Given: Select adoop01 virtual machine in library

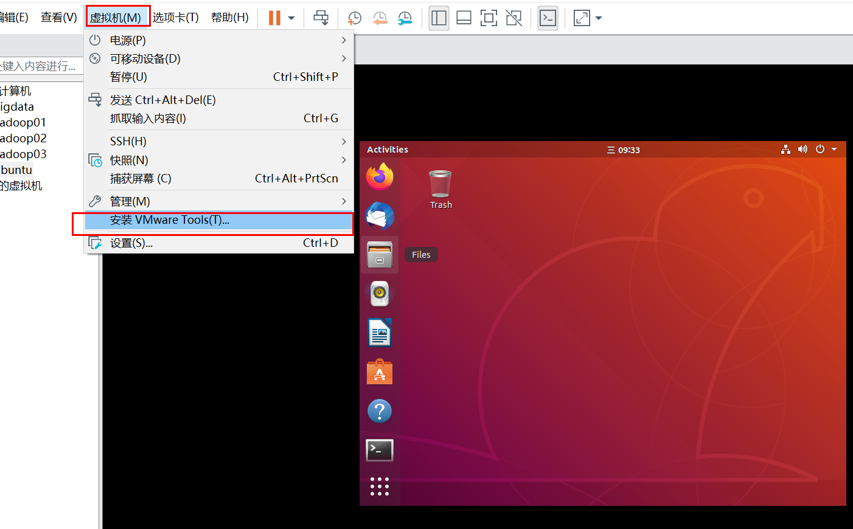Looking at the screenshot, I should coord(23,123).
